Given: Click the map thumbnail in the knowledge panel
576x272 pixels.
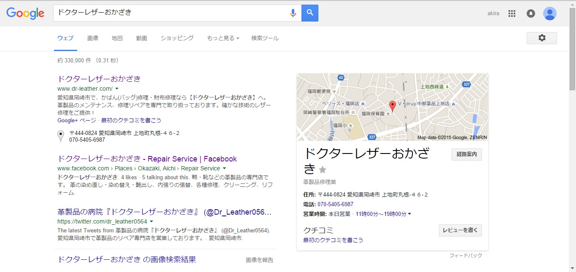Looking at the screenshot, I should pos(393,107).
